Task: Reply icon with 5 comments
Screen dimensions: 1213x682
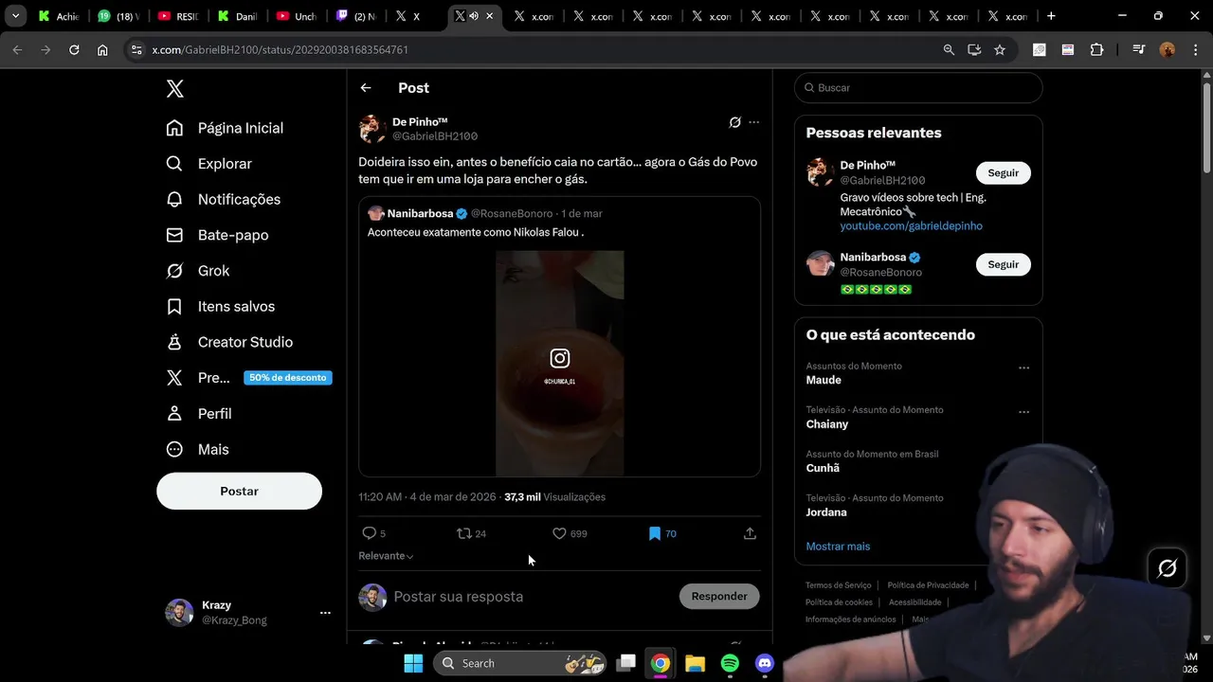Action: [x=370, y=533]
